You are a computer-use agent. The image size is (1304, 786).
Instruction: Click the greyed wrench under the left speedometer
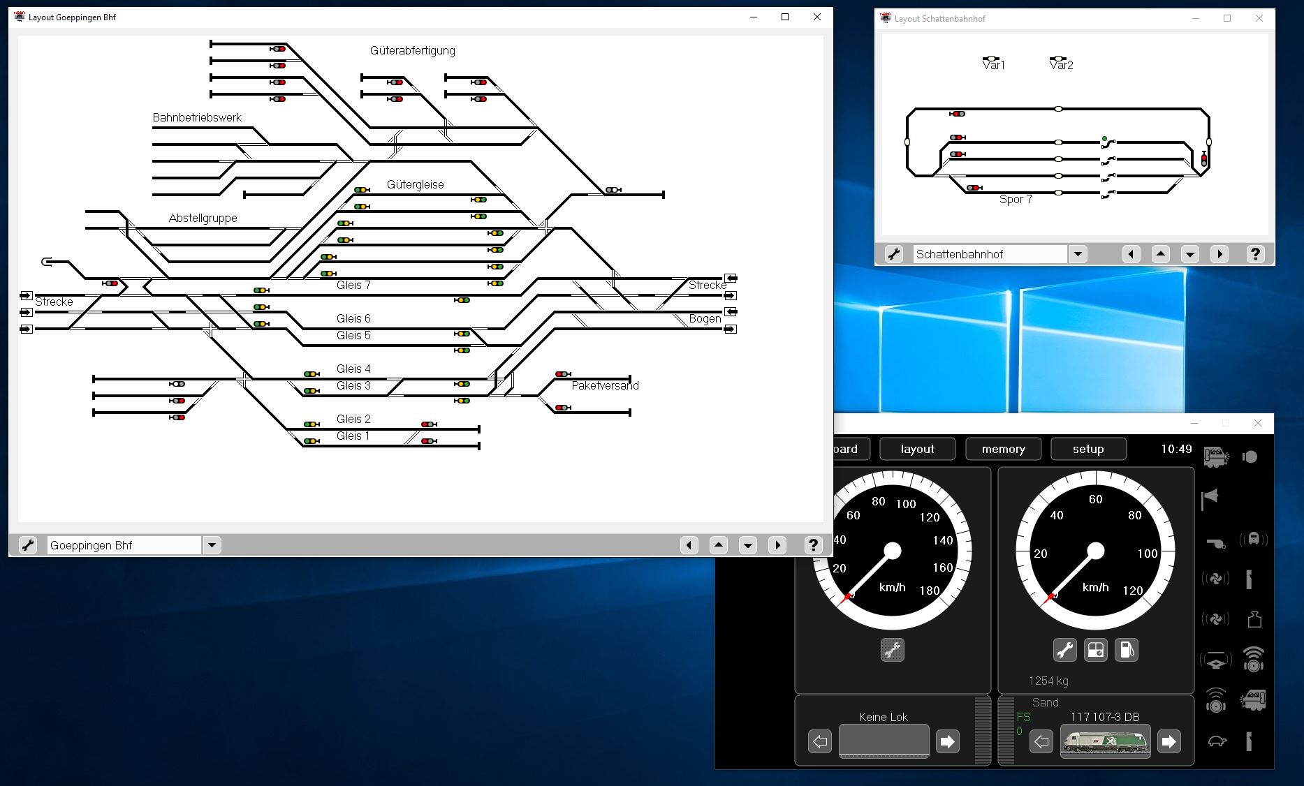point(893,650)
